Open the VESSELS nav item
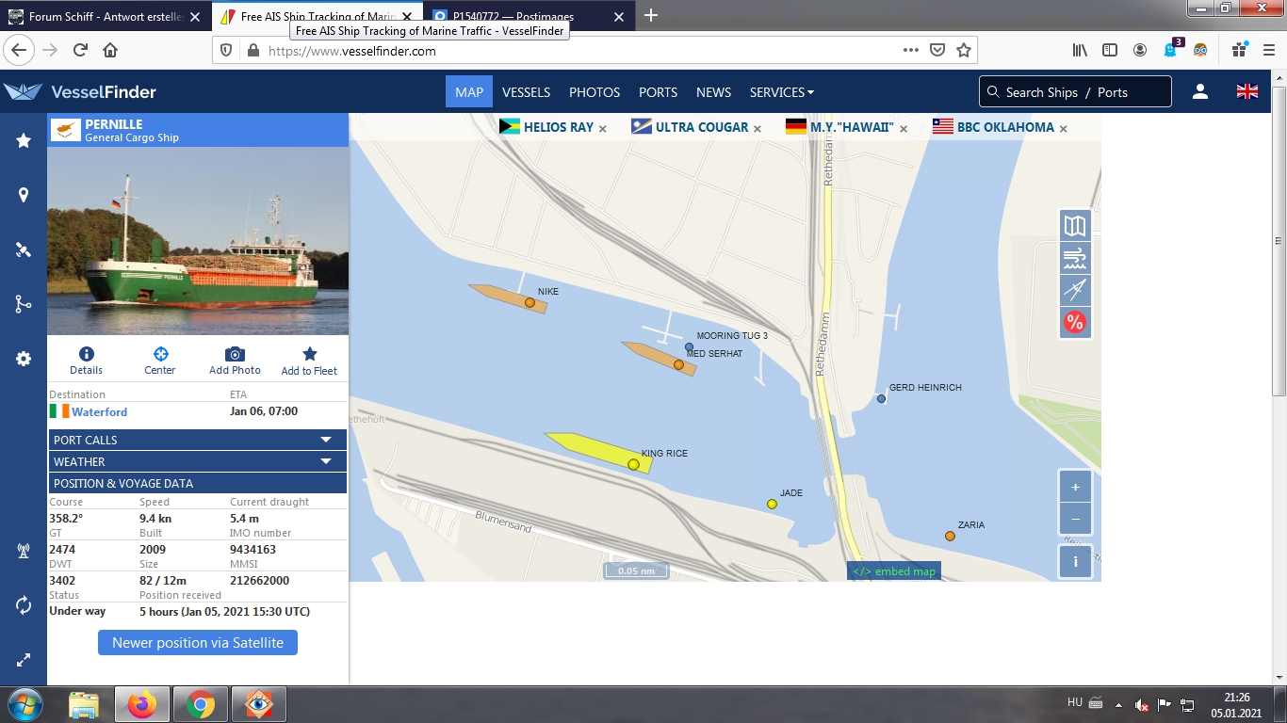The image size is (1287, 723). [x=526, y=92]
